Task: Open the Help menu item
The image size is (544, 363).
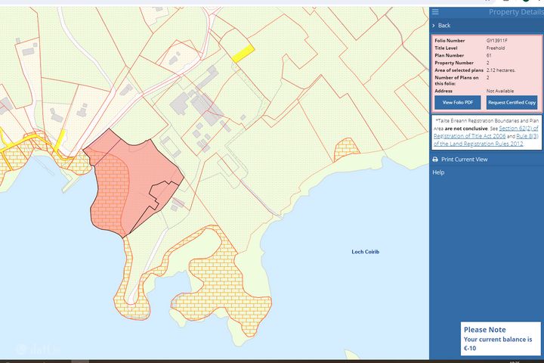Action: click(x=438, y=172)
